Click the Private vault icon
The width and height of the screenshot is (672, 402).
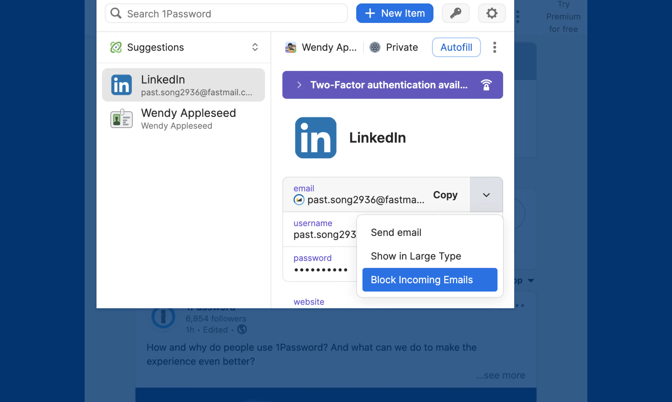click(375, 47)
